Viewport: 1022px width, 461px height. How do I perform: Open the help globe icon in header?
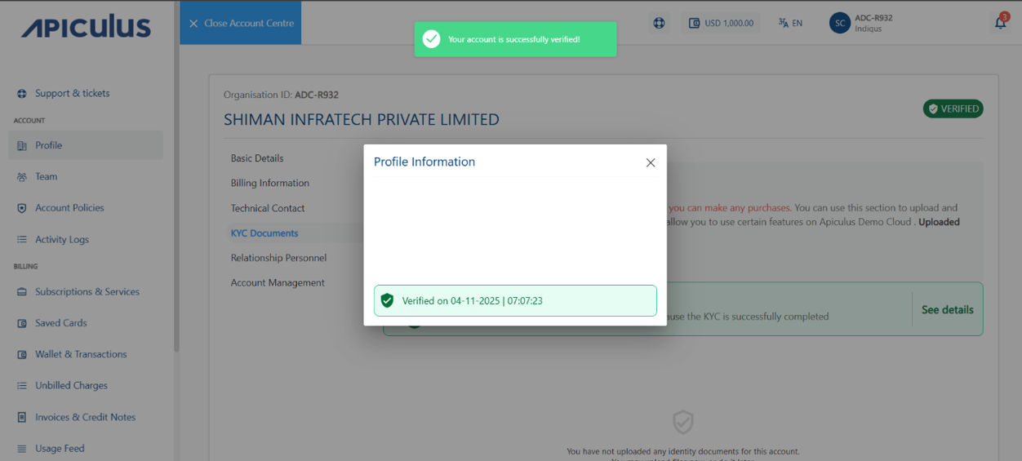pyautogui.click(x=659, y=23)
